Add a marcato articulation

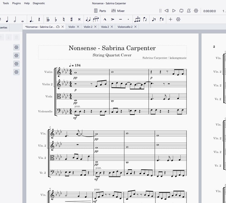(x=105, y=19)
